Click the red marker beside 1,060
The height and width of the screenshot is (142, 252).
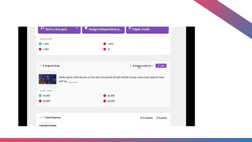pyautogui.click(x=40, y=49)
